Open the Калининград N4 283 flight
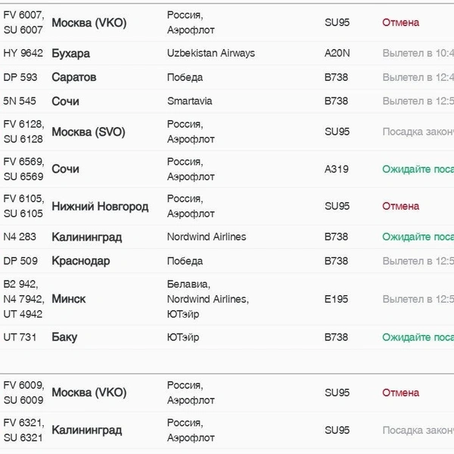 [x=227, y=237]
